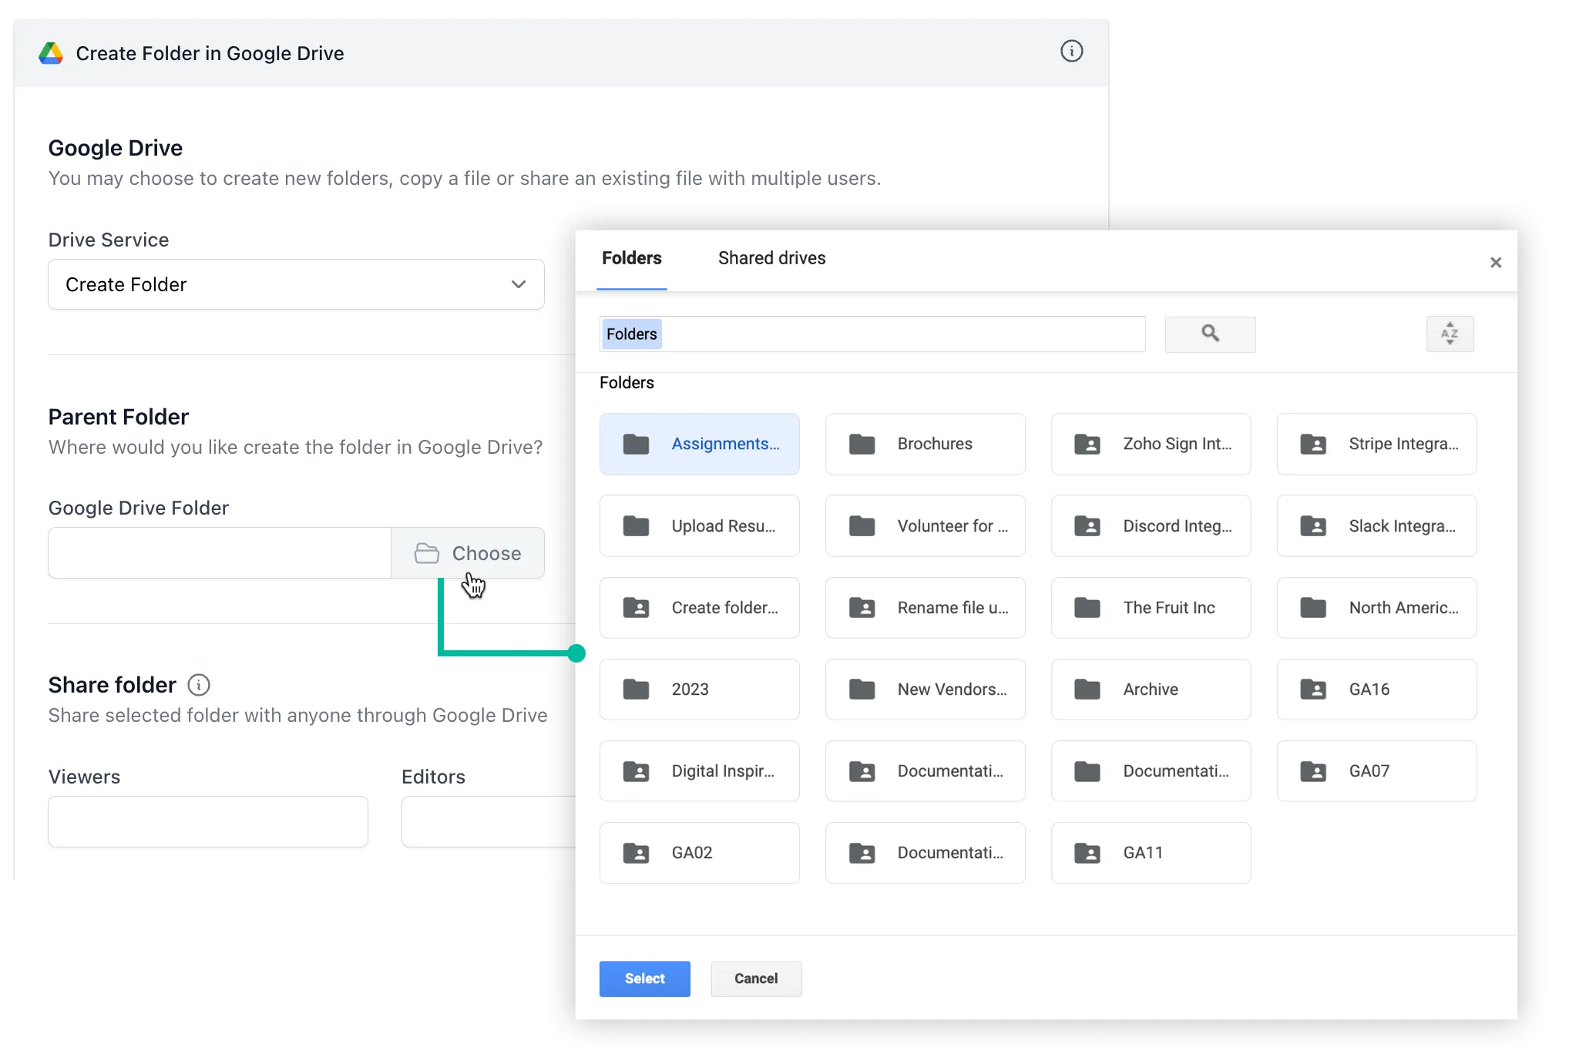This screenshot has width=1569, height=1057.
Task: Open the info icon top right of header
Action: tap(1071, 51)
